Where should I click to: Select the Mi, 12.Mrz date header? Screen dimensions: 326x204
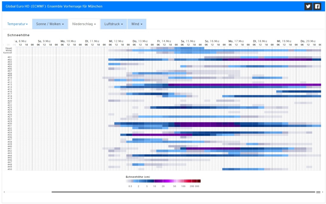coord(116,41)
